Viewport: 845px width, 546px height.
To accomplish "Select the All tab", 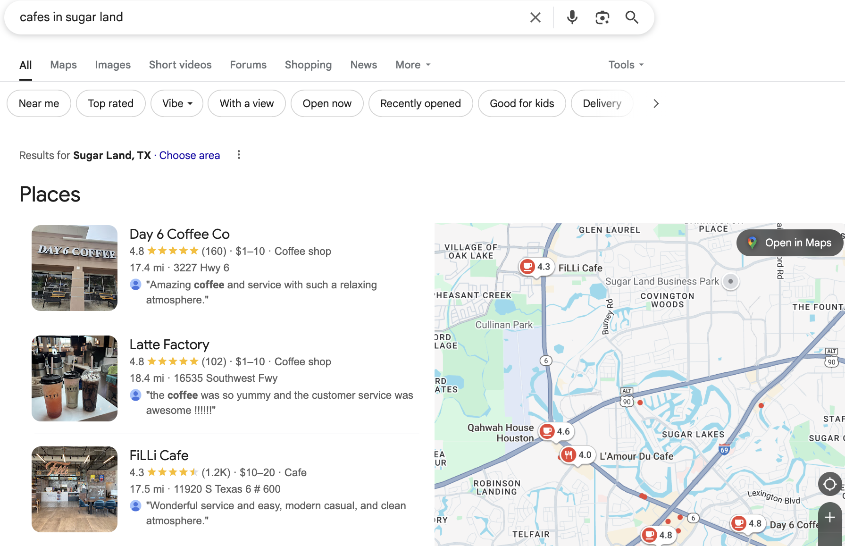I will [25, 65].
